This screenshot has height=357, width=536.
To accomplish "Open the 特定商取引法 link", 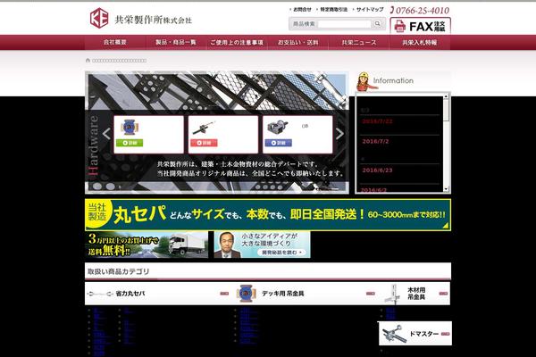I will (x=333, y=10).
